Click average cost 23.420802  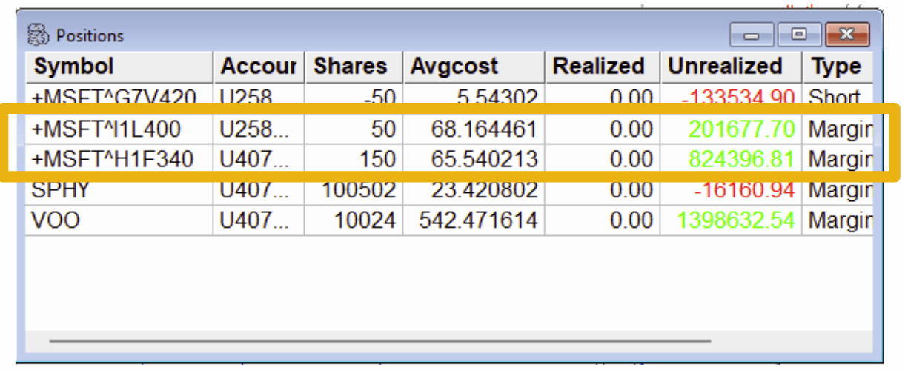[x=483, y=190]
